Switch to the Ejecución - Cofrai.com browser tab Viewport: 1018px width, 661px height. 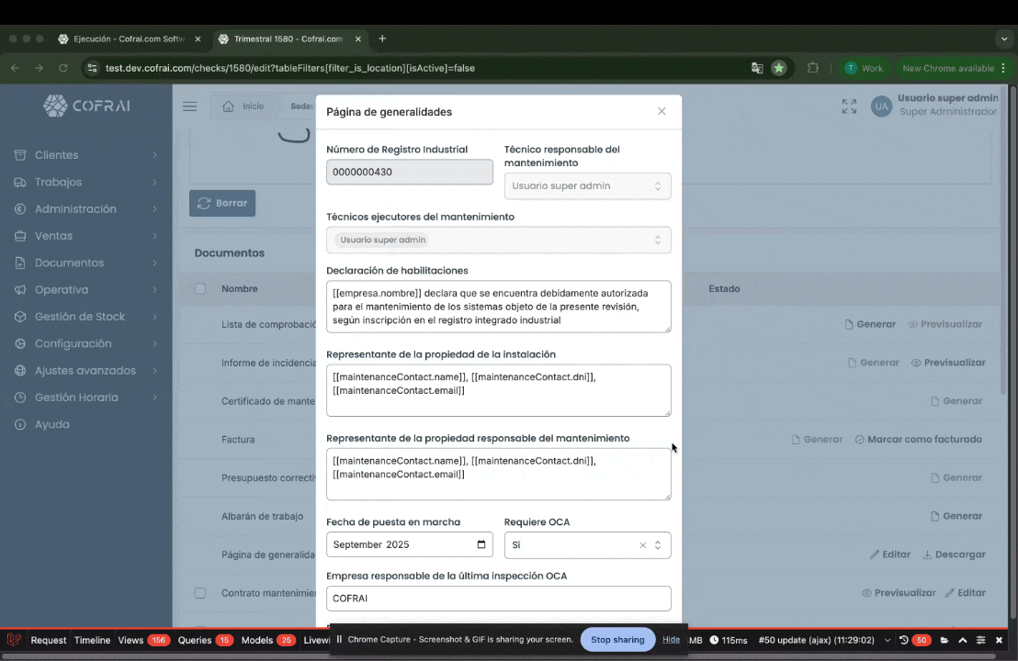coord(128,39)
